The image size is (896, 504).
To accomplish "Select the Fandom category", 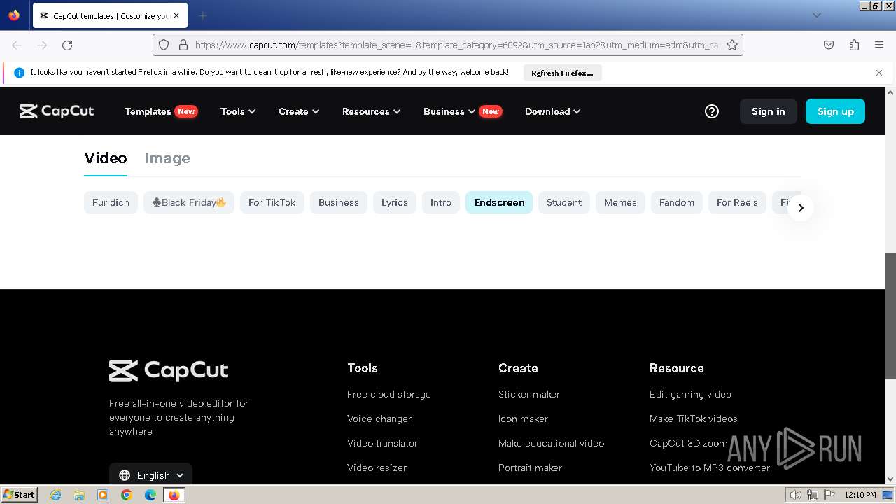I will (x=677, y=202).
